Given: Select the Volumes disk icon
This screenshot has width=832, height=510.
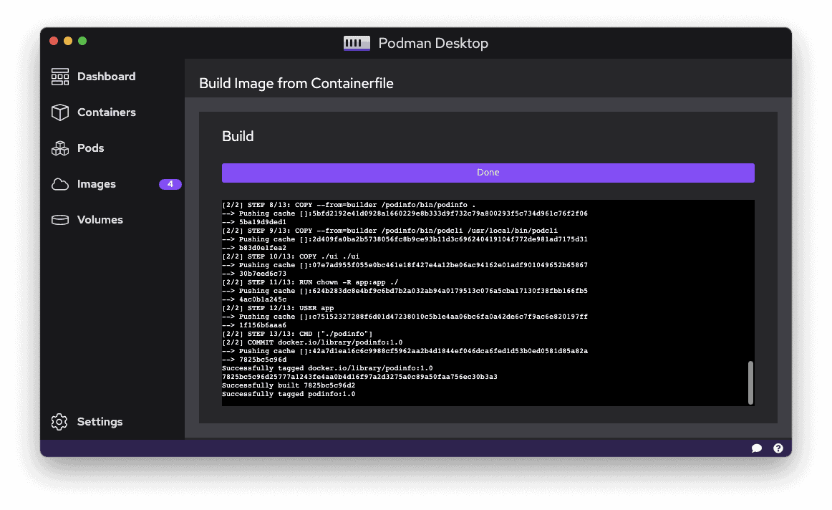Looking at the screenshot, I should (60, 220).
